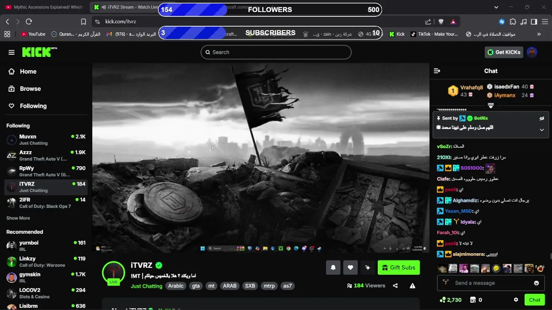The image size is (552, 310).
Task: Click chat username 21OXI
Action: 444,157
